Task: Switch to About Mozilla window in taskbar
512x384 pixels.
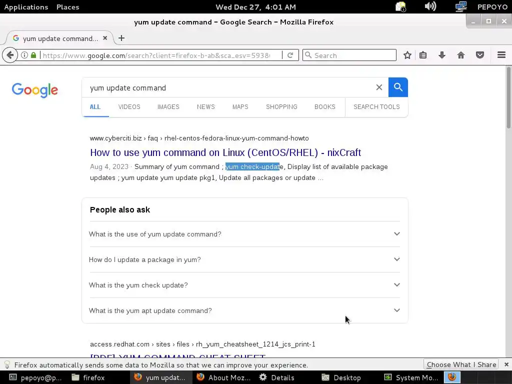Action: pyautogui.click(x=223, y=377)
